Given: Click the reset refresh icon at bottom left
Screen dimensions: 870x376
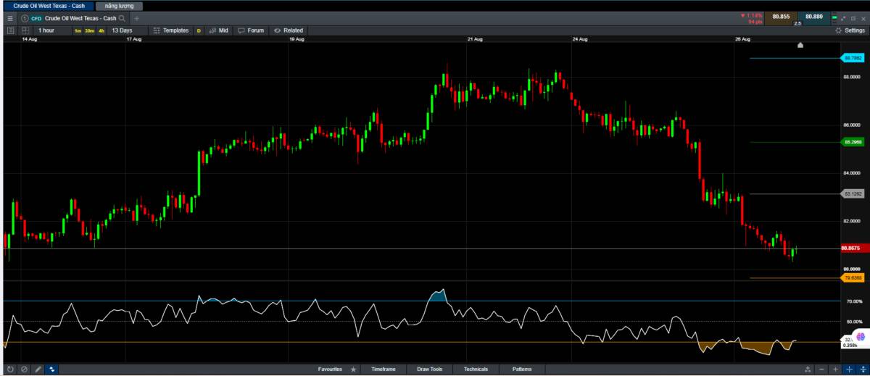Looking at the screenshot, I should pos(10,369).
